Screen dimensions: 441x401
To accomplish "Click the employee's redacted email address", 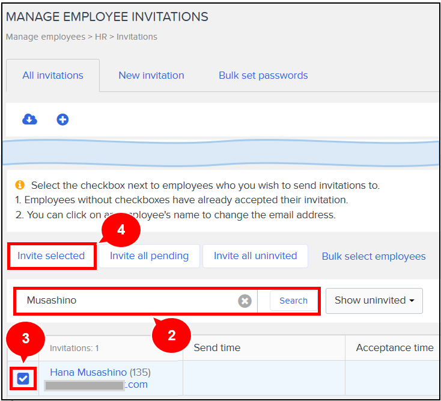I will (96, 385).
